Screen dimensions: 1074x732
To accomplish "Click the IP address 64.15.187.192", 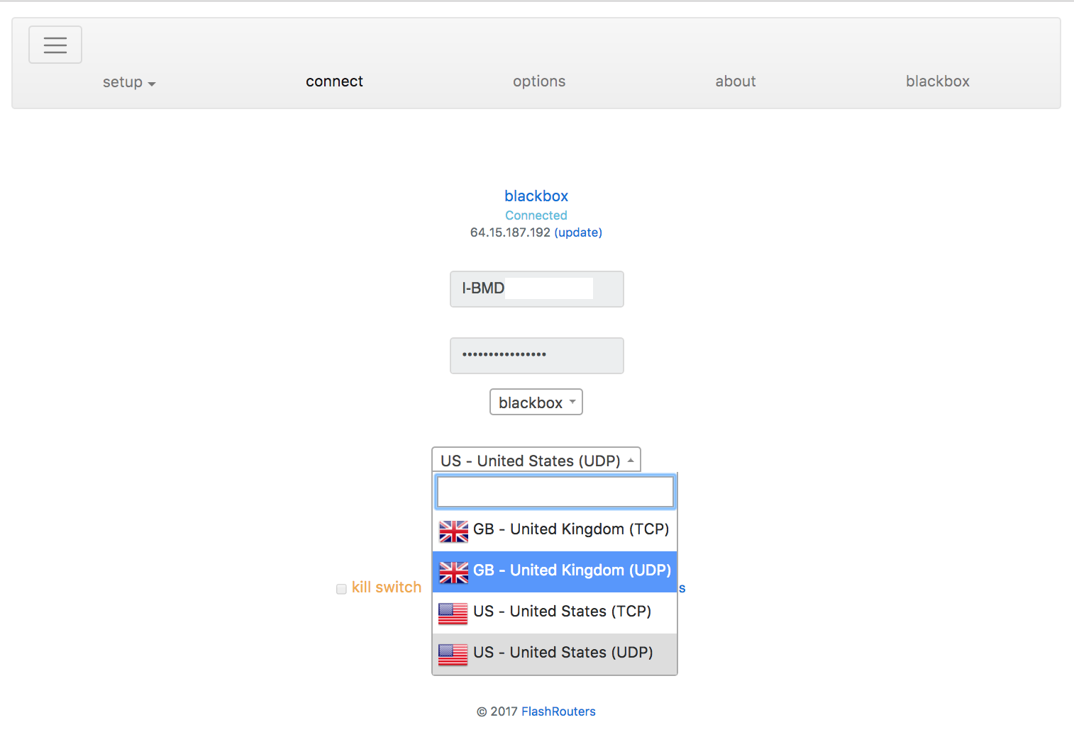I will pos(510,232).
